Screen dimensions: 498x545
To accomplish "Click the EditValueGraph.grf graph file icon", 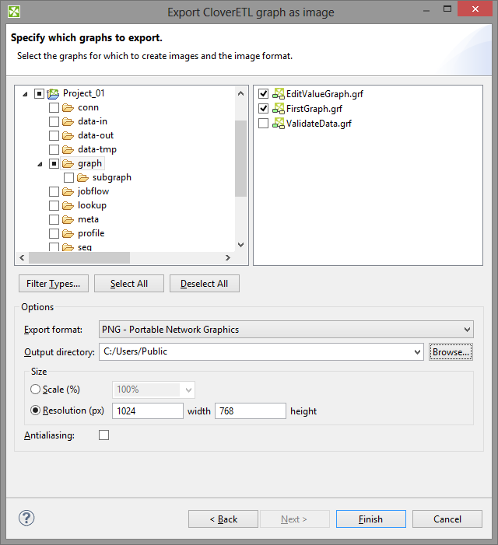I will point(279,94).
